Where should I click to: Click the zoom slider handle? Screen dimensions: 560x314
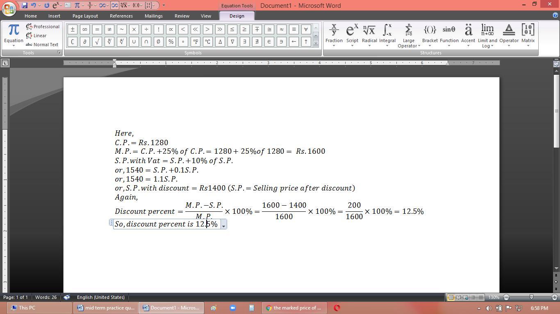pos(531,297)
